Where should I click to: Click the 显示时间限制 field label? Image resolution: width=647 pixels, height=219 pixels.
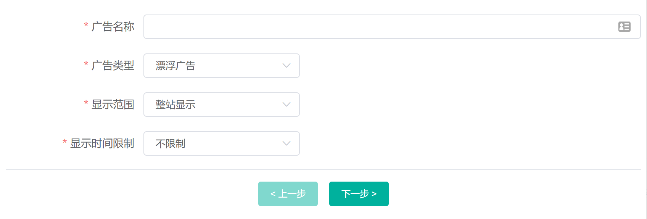point(102,143)
